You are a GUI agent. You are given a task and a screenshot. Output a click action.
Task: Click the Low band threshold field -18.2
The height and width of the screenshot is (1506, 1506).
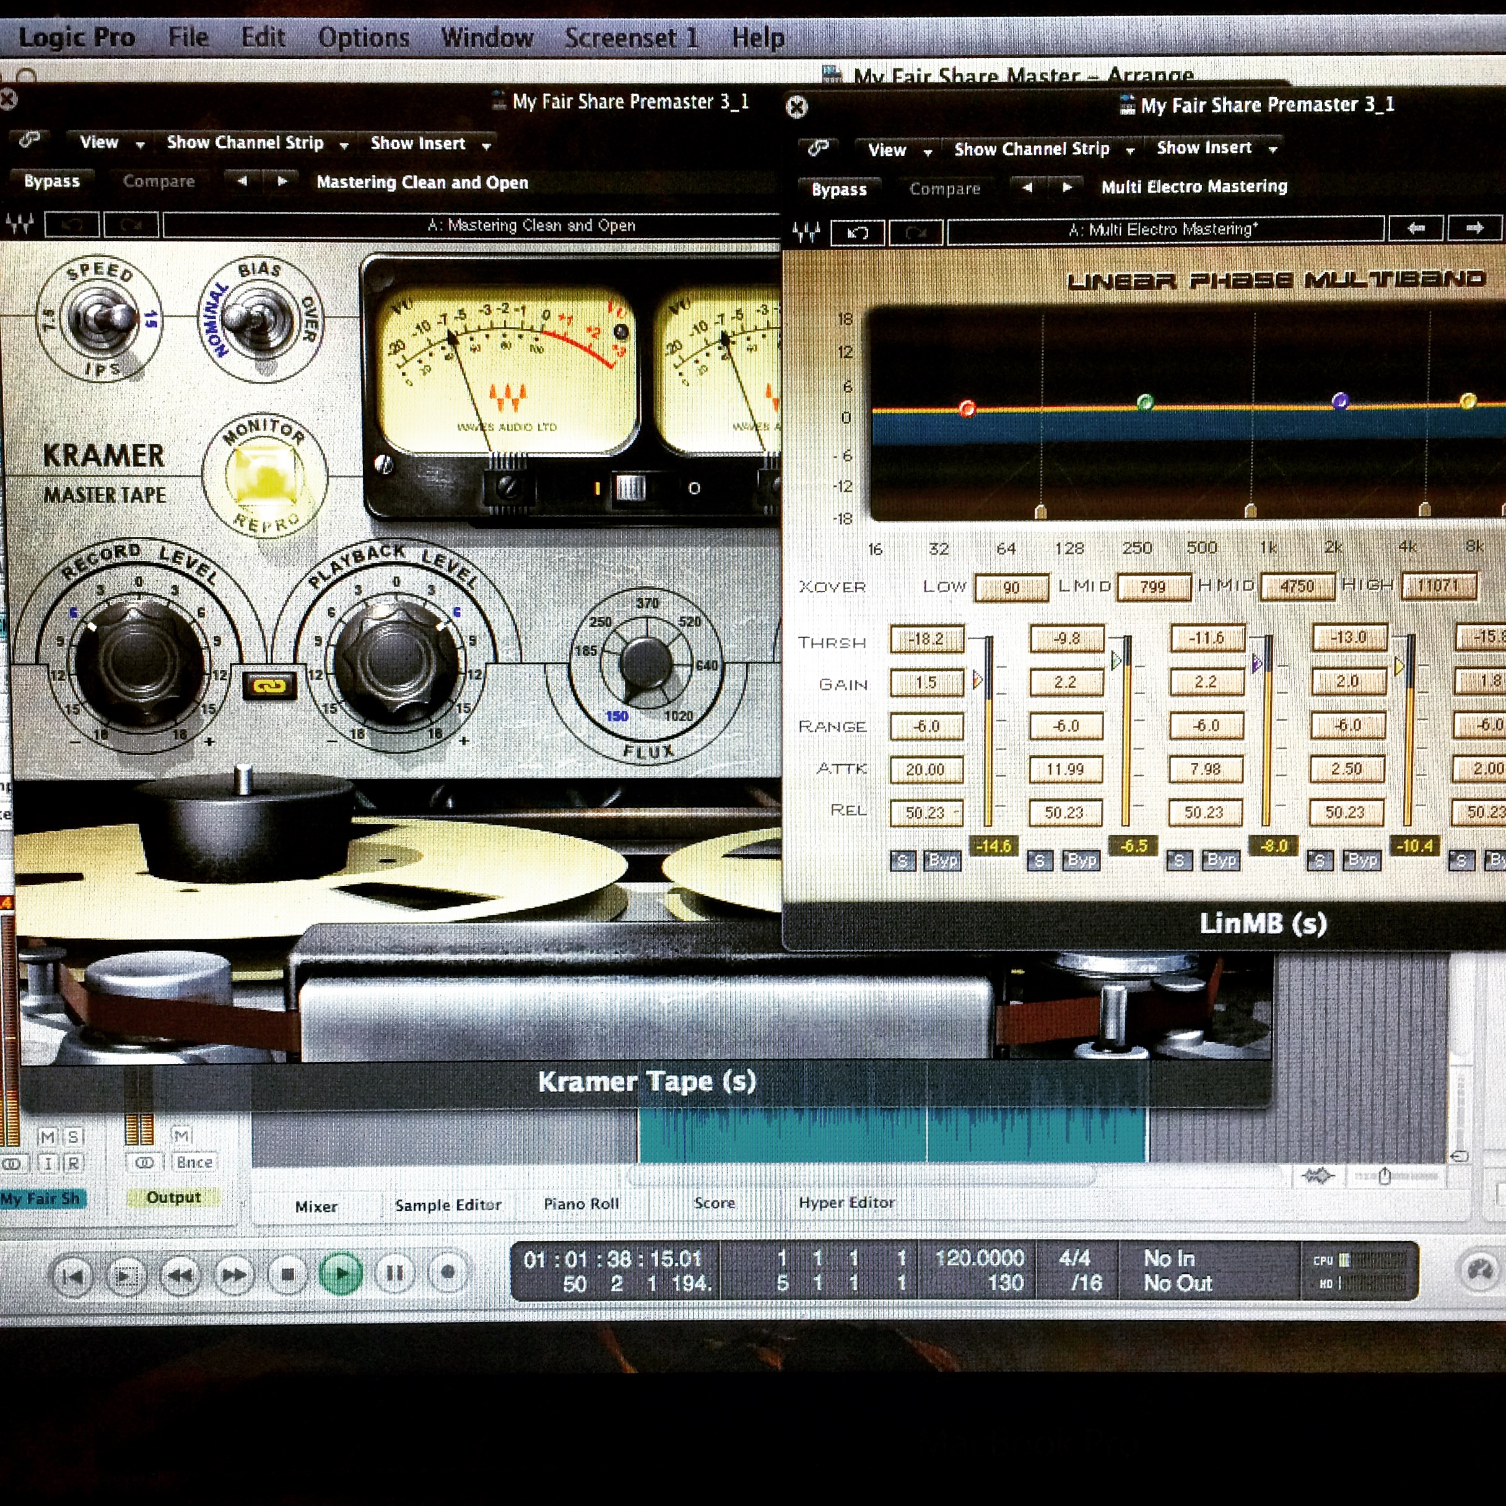(926, 639)
